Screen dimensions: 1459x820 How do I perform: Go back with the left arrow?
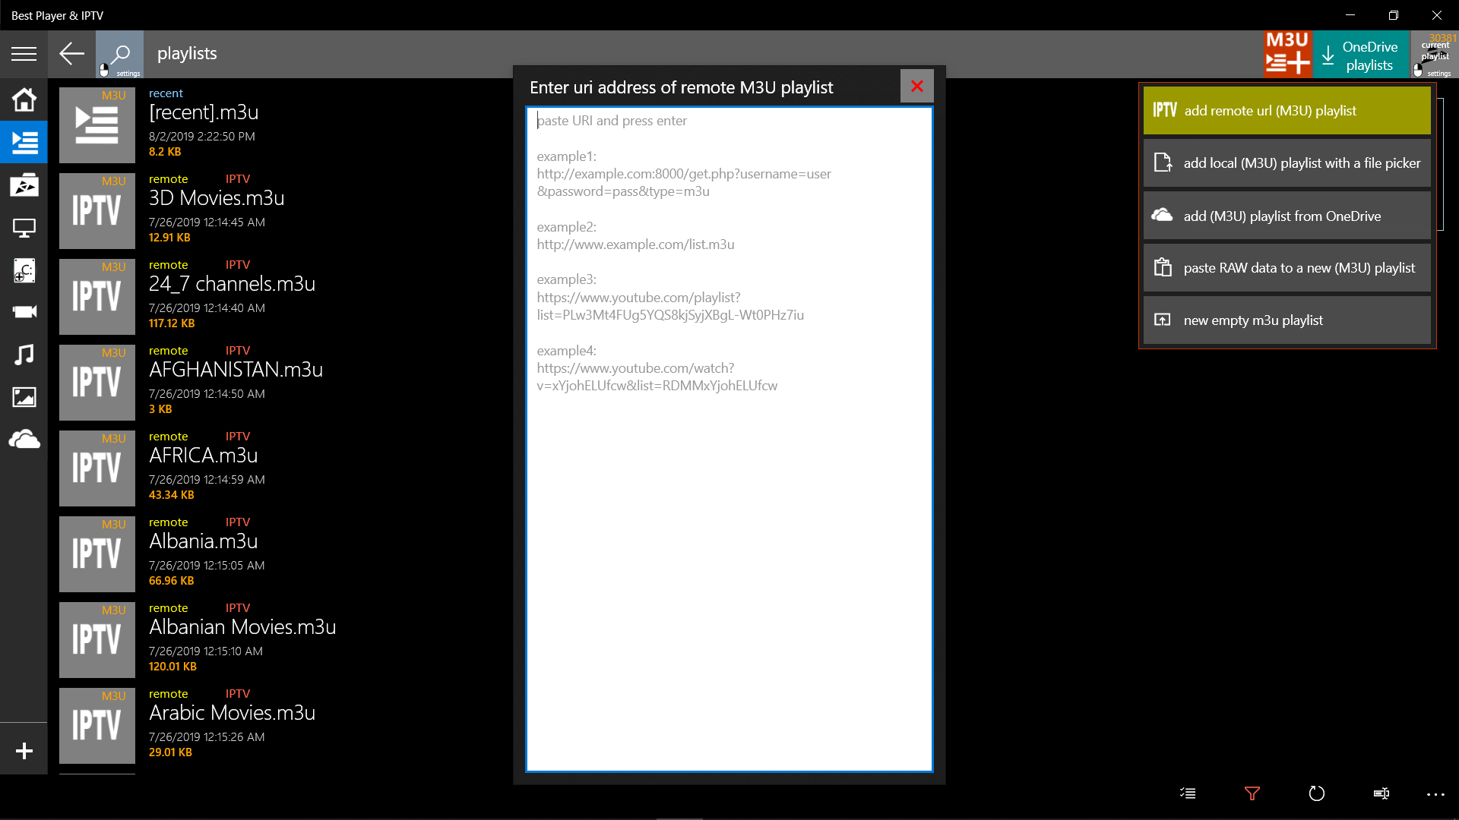pos(71,54)
